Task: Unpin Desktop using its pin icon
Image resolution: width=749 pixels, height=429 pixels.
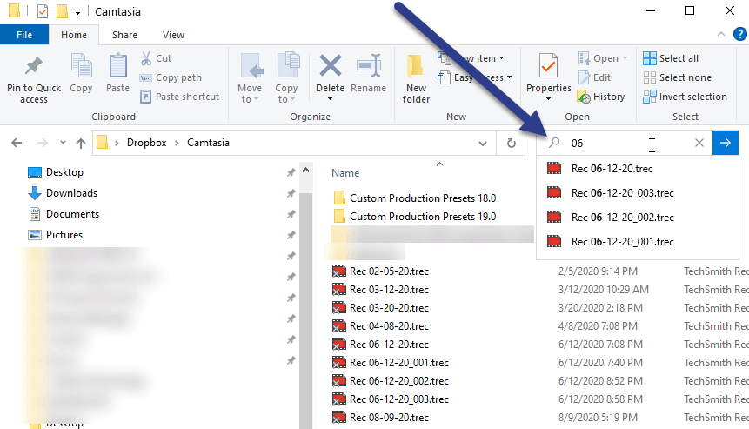Action: click(x=291, y=172)
